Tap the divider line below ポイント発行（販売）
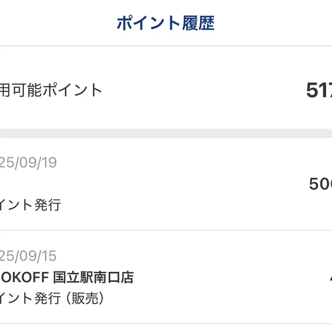This screenshot has height=332, width=332. click(166, 323)
